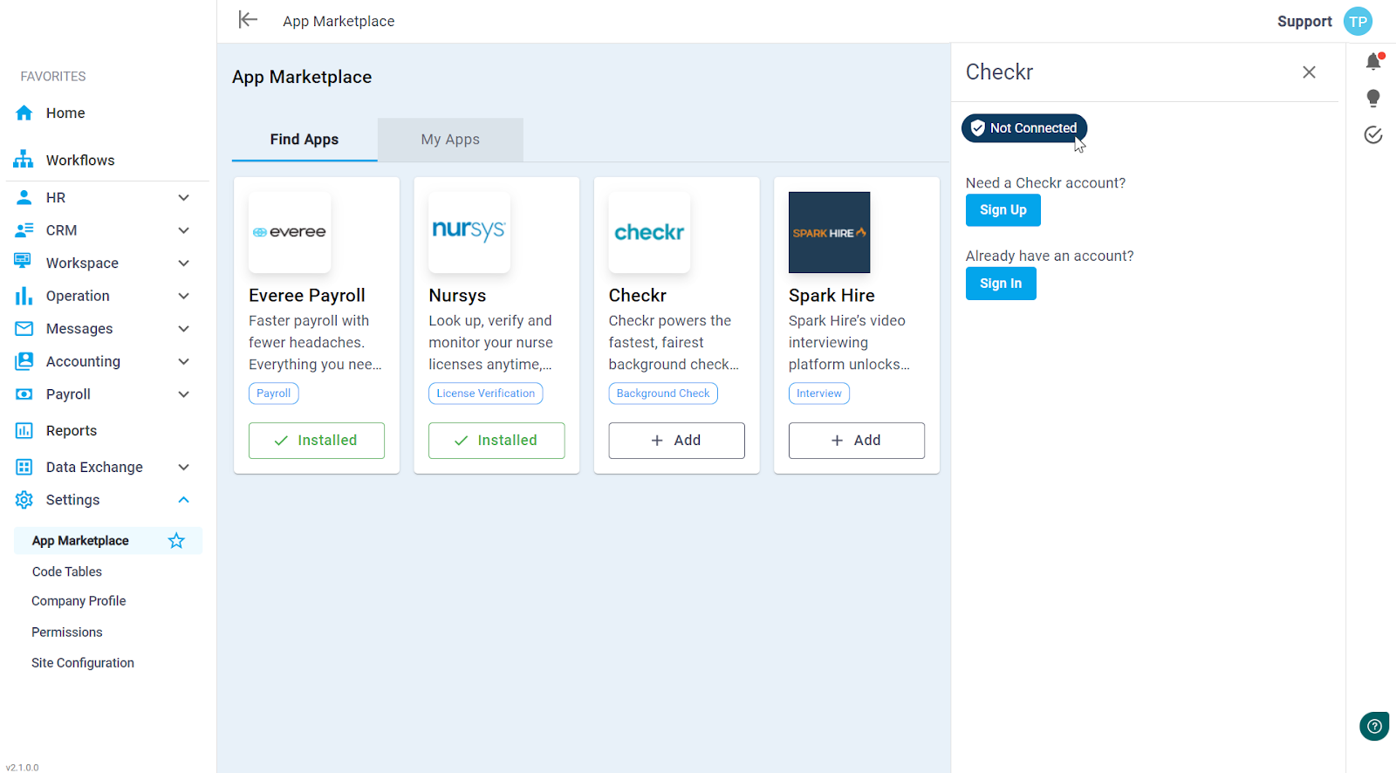
Task: Click the Everee logo thumbnail
Action: (x=290, y=232)
